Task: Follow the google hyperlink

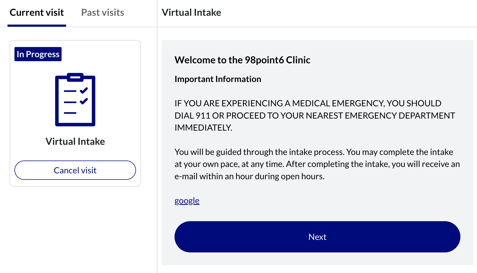Action: tap(187, 201)
